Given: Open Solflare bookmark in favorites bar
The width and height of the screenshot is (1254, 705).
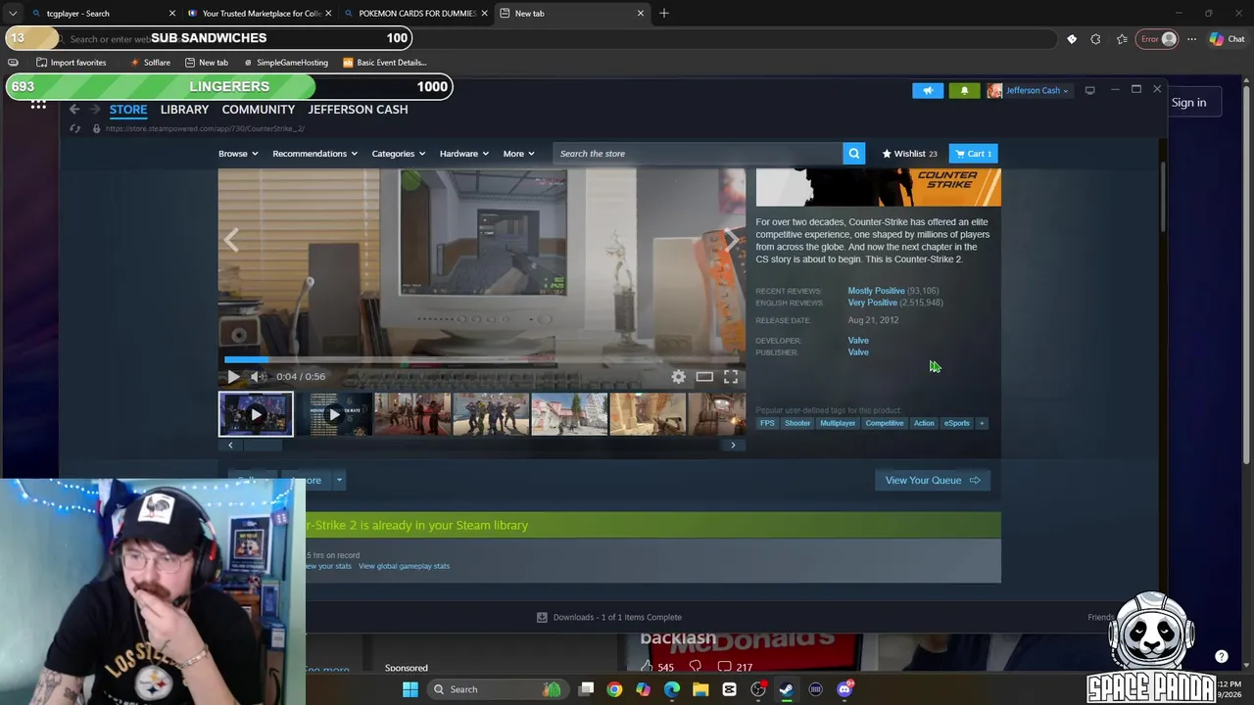Looking at the screenshot, I should click(150, 63).
